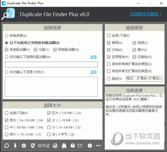Click the drive selection text box
This screenshot has width=167, height=152.
pyautogui.click(x=51, y=64)
